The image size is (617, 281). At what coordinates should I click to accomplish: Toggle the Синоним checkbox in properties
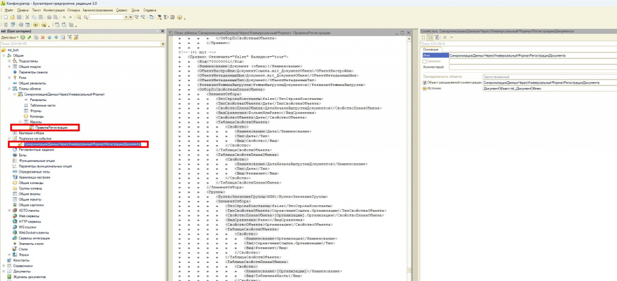tap(424, 61)
